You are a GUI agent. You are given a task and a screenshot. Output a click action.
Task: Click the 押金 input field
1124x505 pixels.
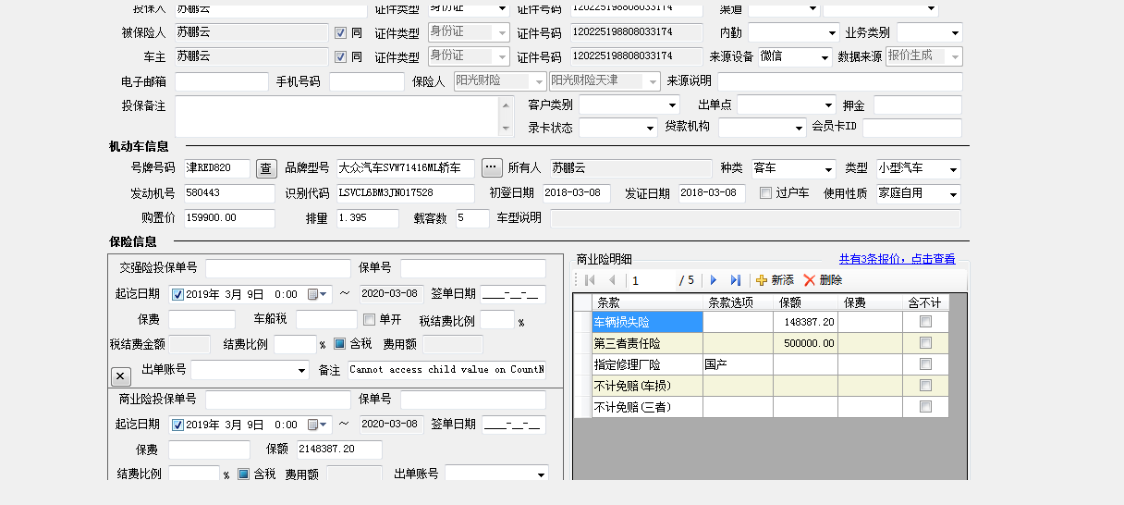click(918, 105)
